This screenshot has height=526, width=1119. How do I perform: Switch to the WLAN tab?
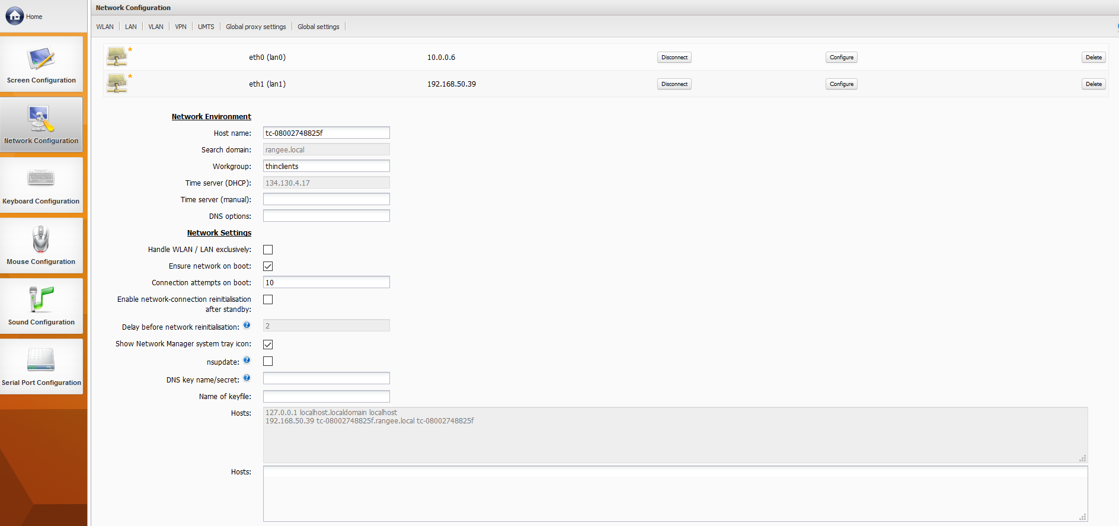(105, 27)
